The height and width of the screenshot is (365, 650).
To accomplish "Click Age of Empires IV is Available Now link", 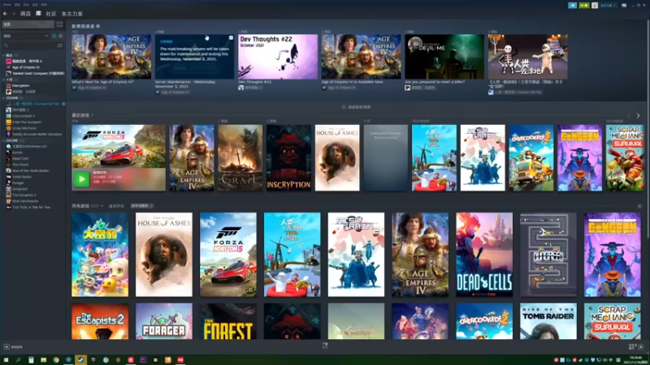I will click(x=352, y=82).
